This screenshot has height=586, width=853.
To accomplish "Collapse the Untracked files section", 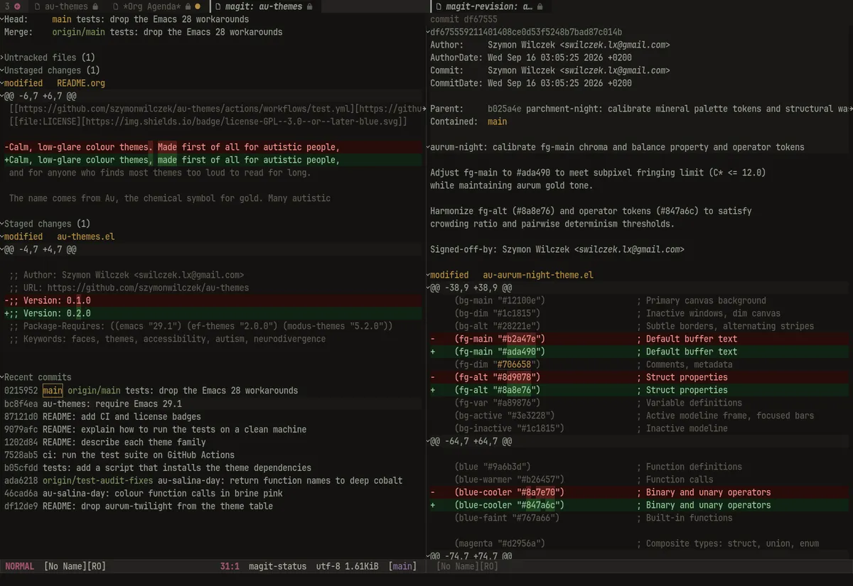I will (2, 58).
